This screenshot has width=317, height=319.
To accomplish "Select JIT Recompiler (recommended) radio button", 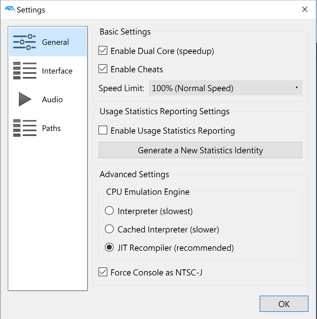I will coord(109,247).
